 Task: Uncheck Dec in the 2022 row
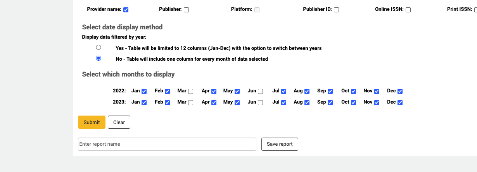[400, 92]
